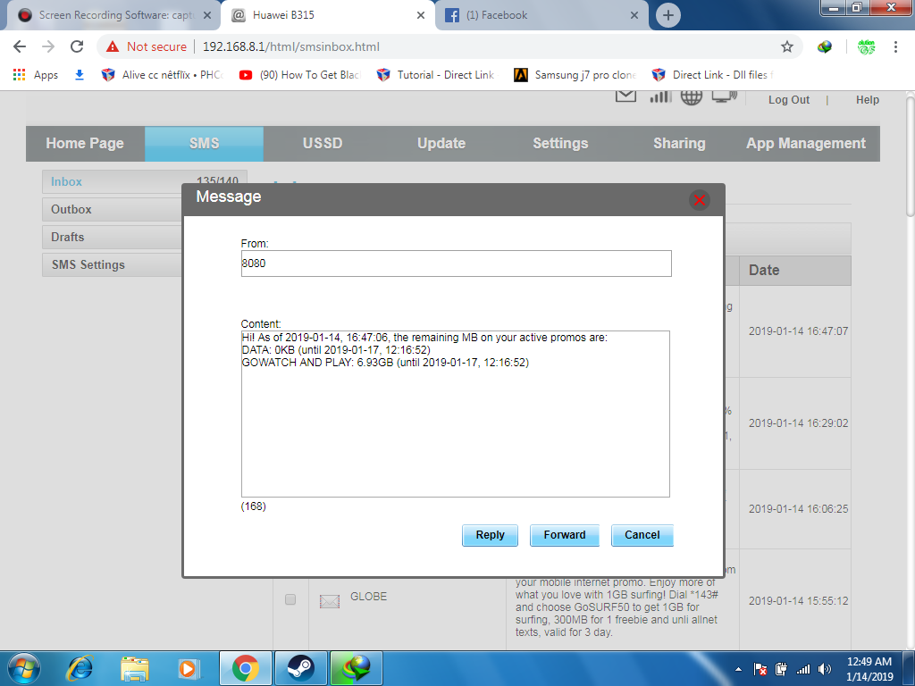
Task: Close the Message dialog with red X
Action: tap(699, 200)
